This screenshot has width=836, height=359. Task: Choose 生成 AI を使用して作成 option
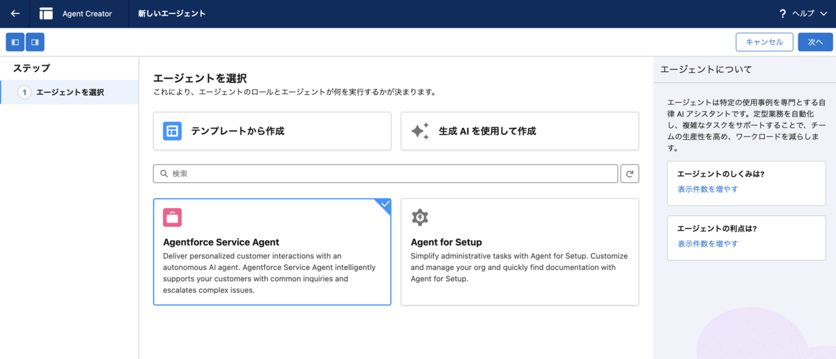click(x=520, y=131)
